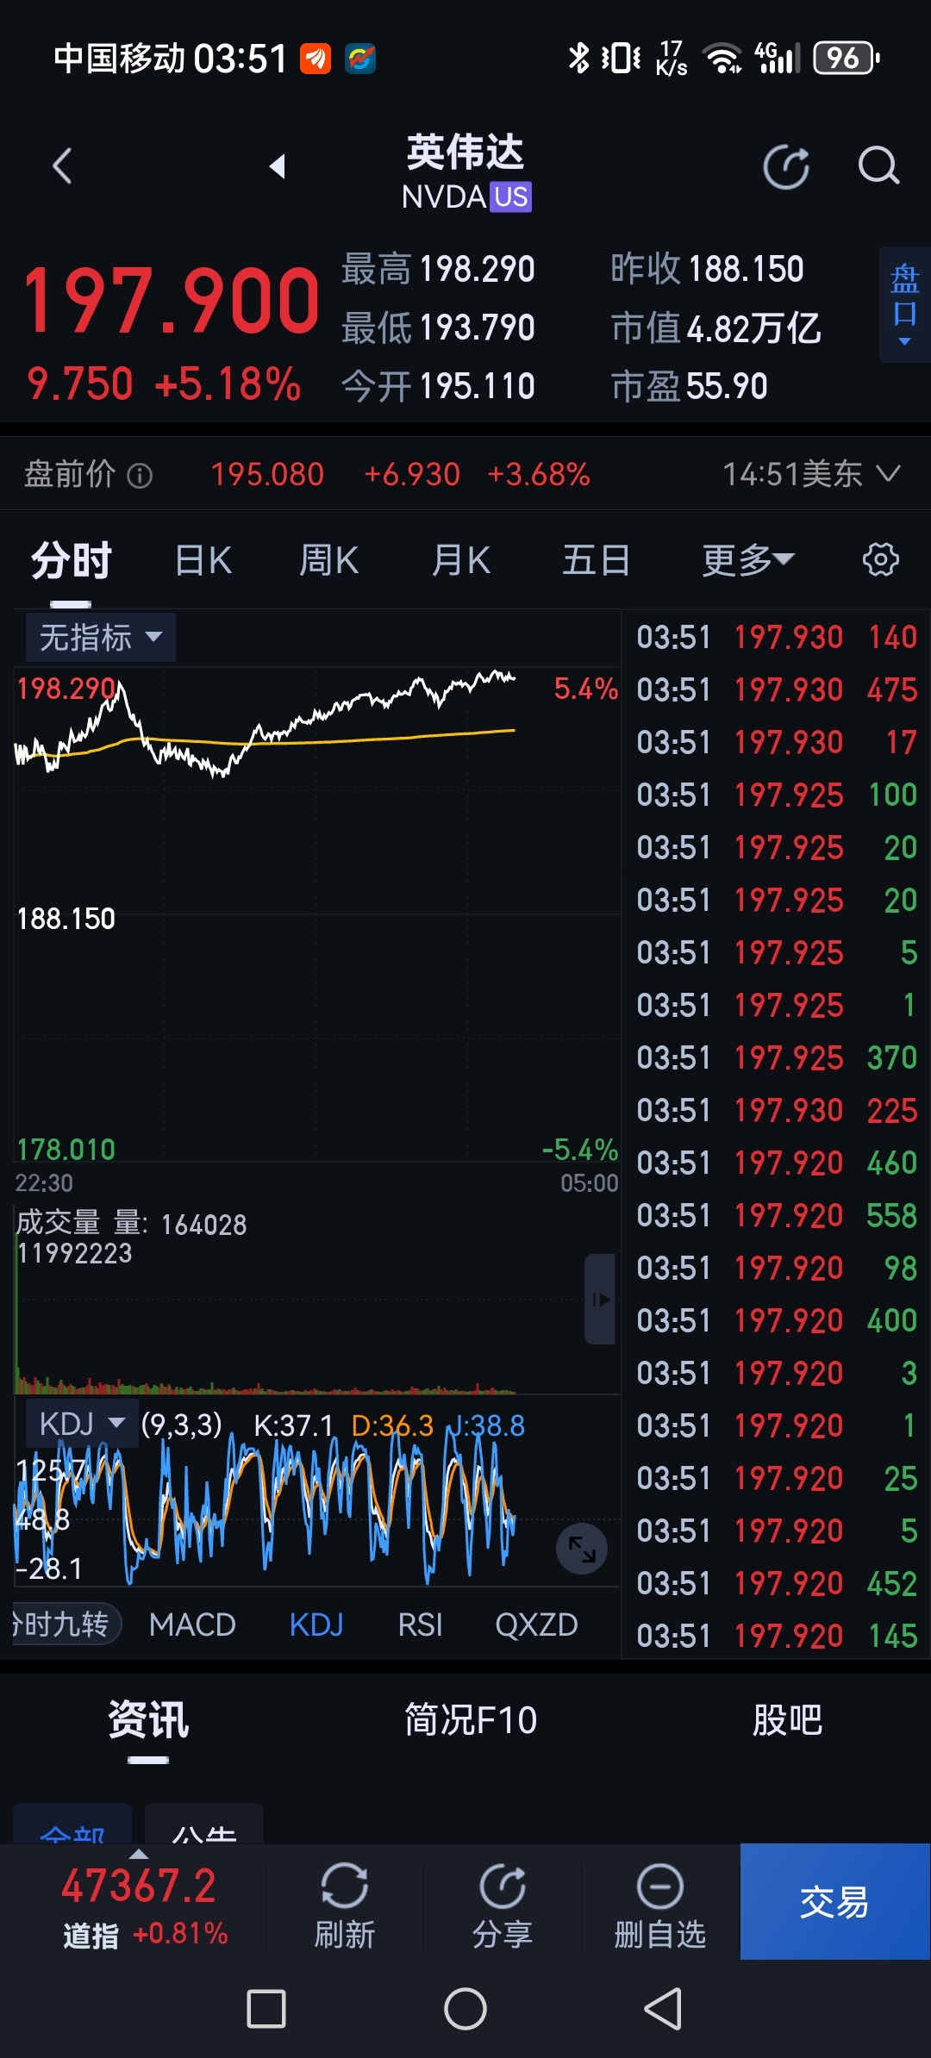This screenshot has height=2058, width=931.
Task: Open the 简况F10 tab
Action: tap(471, 1720)
